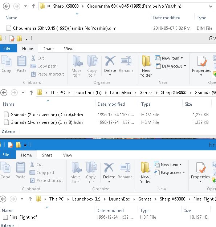The width and height of the screenshot is (216, 227).
Task: Select Sharp X68000 breadcrumb in Chourensha window
Action: (x=66, y=6)
